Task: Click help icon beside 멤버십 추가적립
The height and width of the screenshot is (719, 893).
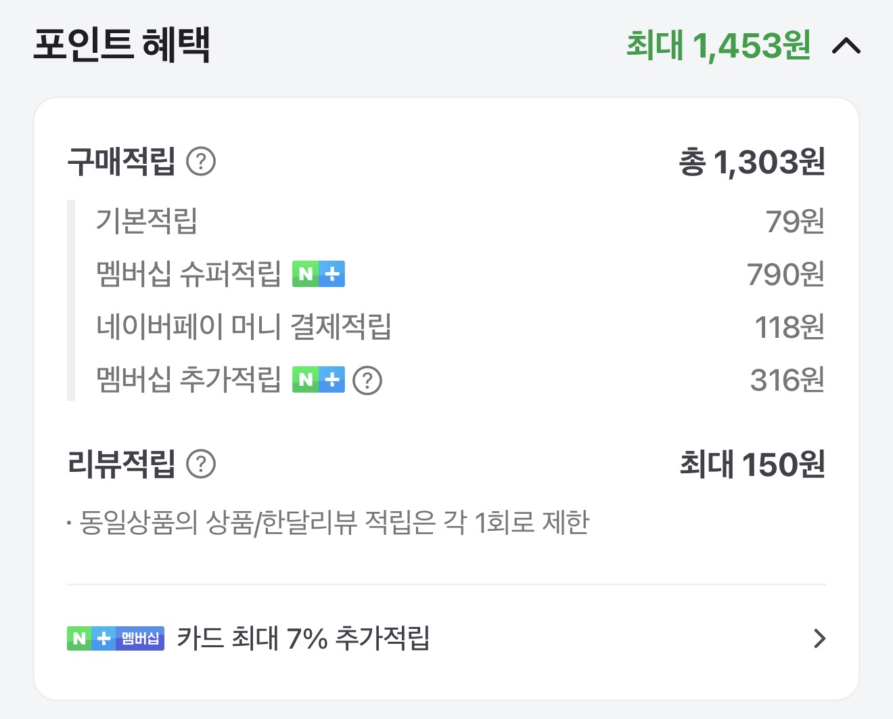Action: click(x=367, y=380)
